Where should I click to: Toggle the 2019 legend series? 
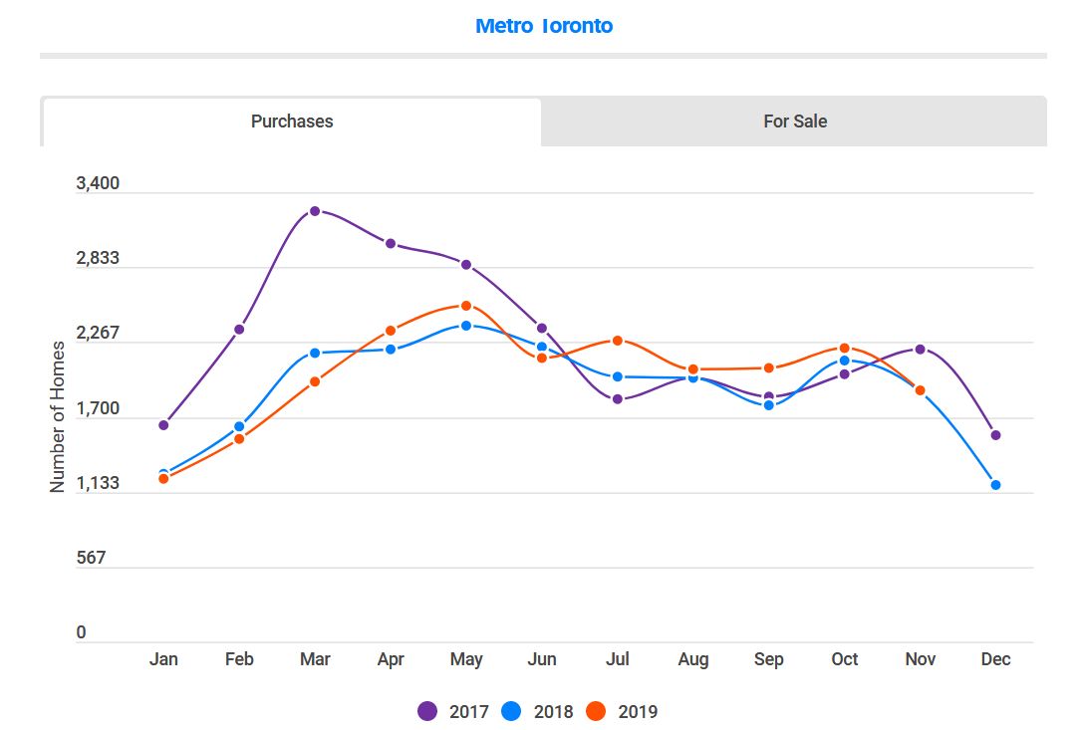(x=622, y=711)
